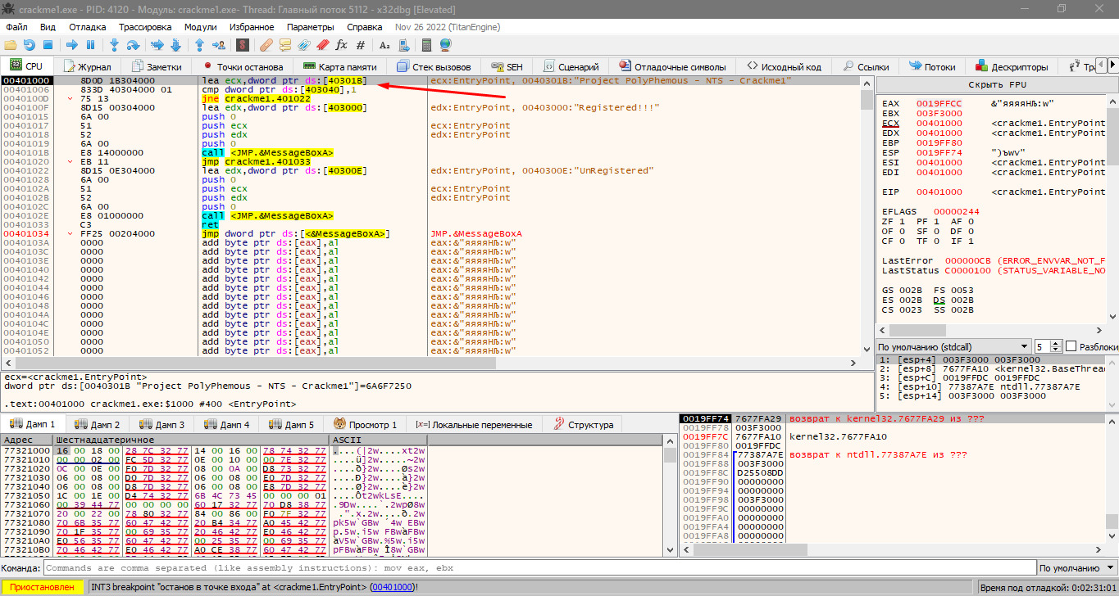The image size is (1119, 596).
Task: Open the globe icon in the toolbar
Action: (x=445, y=44)
